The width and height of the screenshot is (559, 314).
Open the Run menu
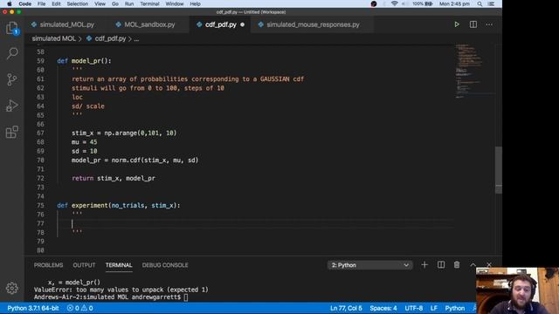(129, 3)
